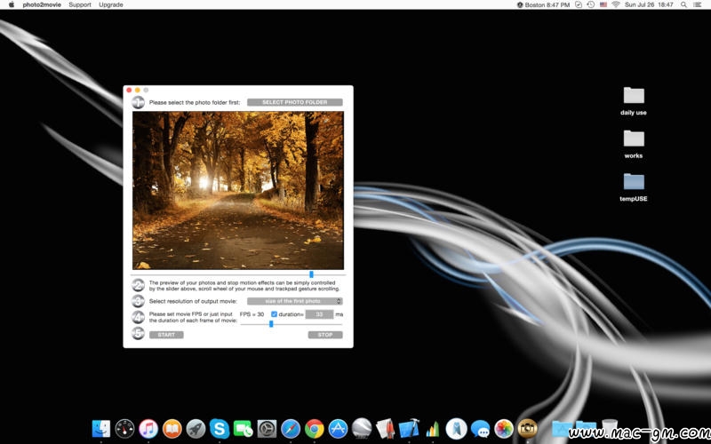Launch Google Chrome from the dock

pos(314,428)
